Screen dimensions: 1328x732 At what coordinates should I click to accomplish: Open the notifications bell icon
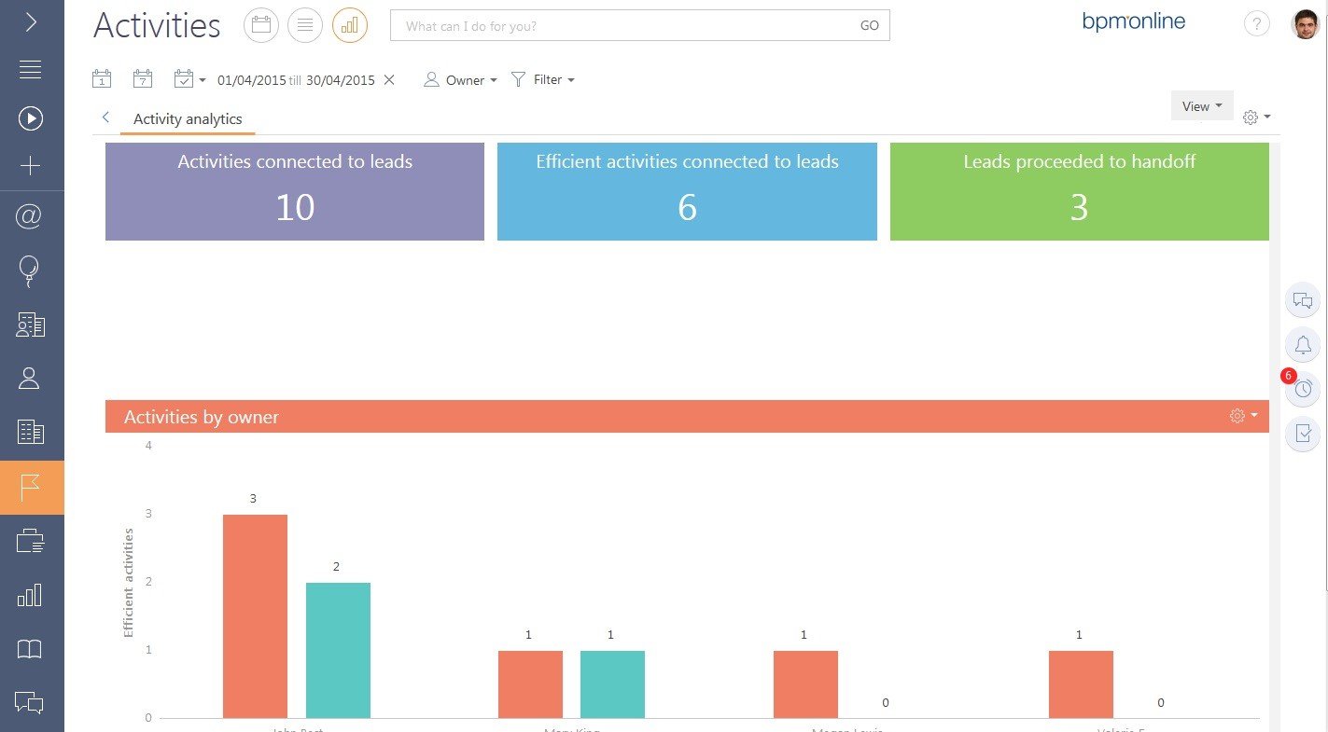pyautogui.click(x=1303, y=345)
